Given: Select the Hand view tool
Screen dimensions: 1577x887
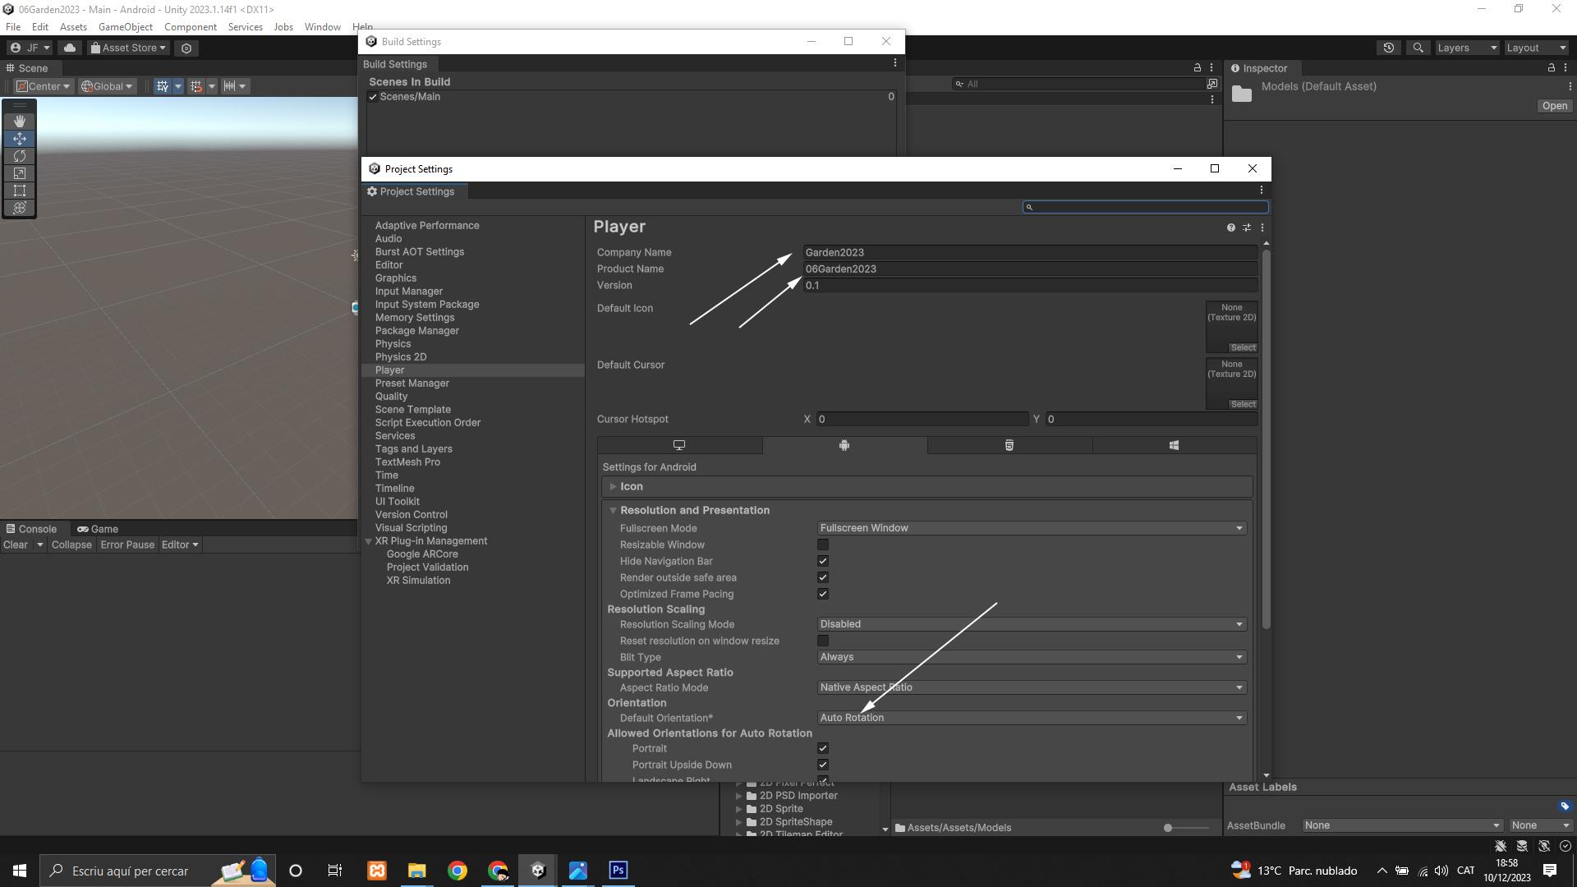Looking at the screenshot, I should coord(20,121).
